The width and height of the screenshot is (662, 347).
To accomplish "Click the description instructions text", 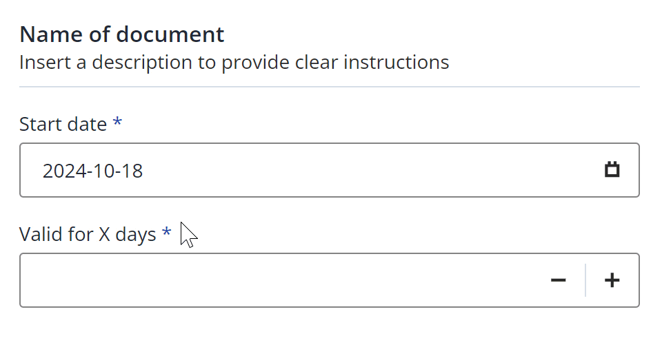I will tap(234, 63).
